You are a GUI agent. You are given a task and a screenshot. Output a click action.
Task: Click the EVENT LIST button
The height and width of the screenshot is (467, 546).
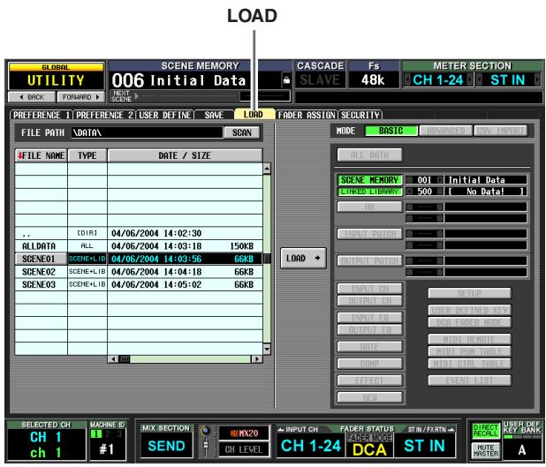[x=469, y=380]
